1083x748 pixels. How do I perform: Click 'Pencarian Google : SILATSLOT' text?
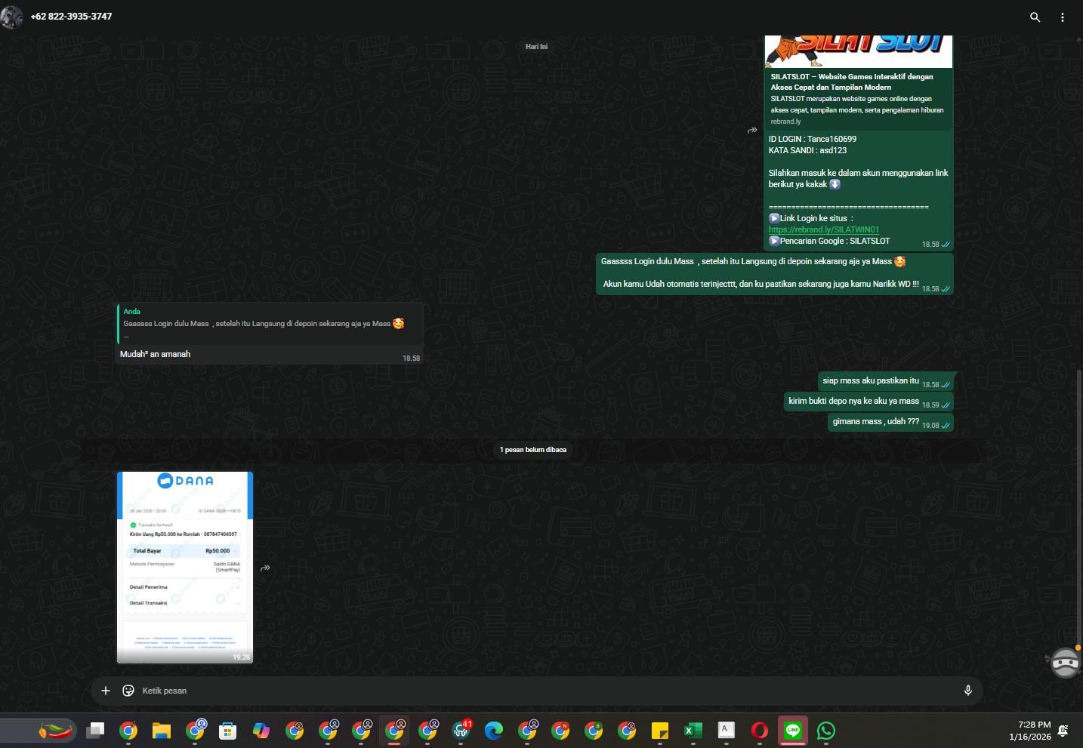tap(835, 241)
